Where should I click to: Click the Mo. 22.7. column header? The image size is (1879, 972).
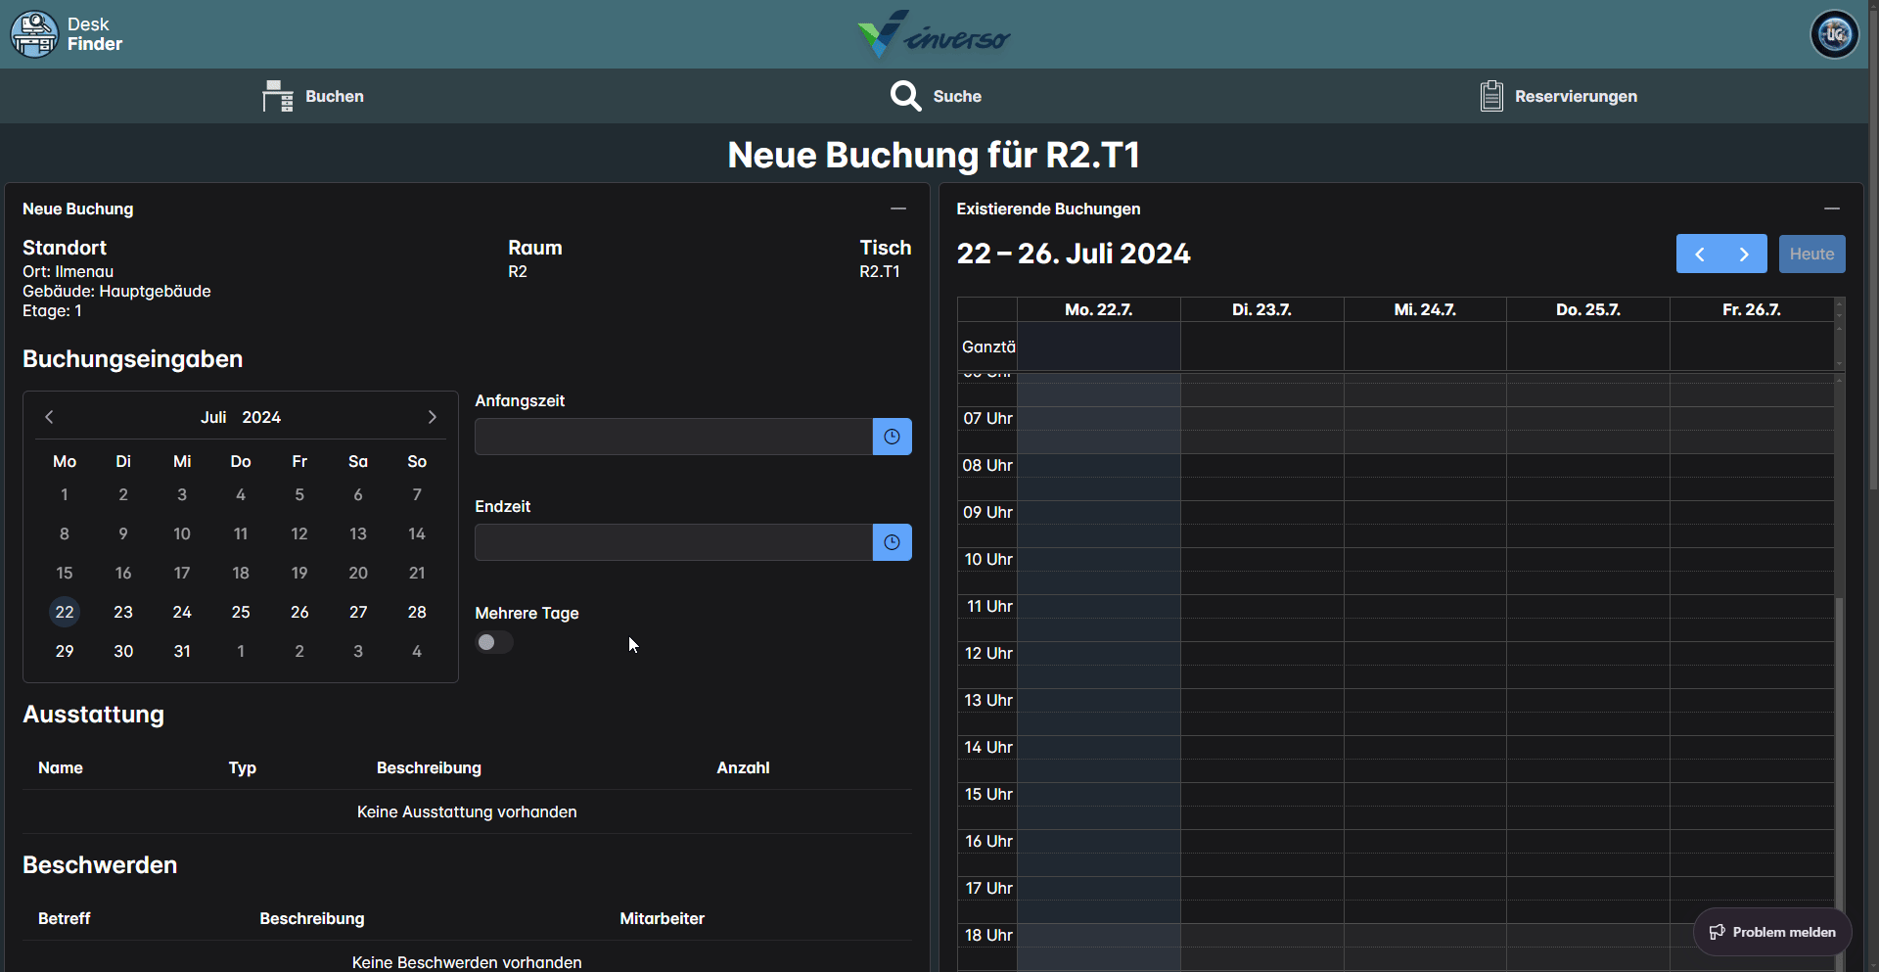click(1099, 309)
